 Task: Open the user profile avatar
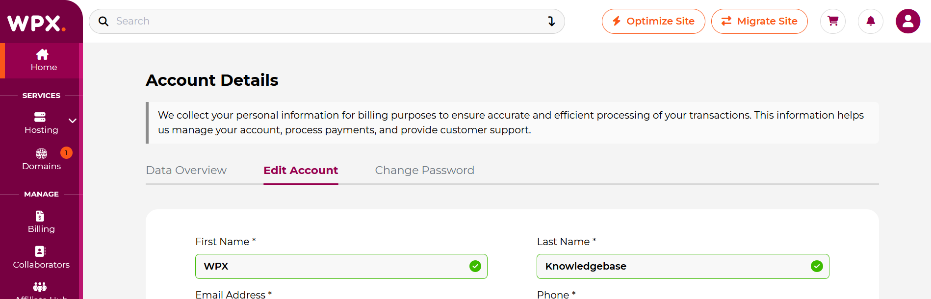908,21
